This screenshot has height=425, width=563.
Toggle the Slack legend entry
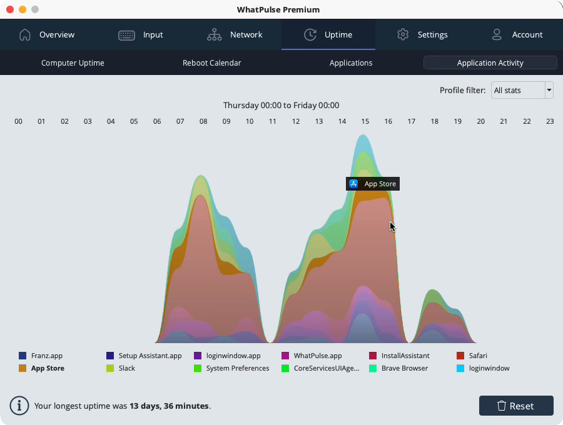click(121, 368)
